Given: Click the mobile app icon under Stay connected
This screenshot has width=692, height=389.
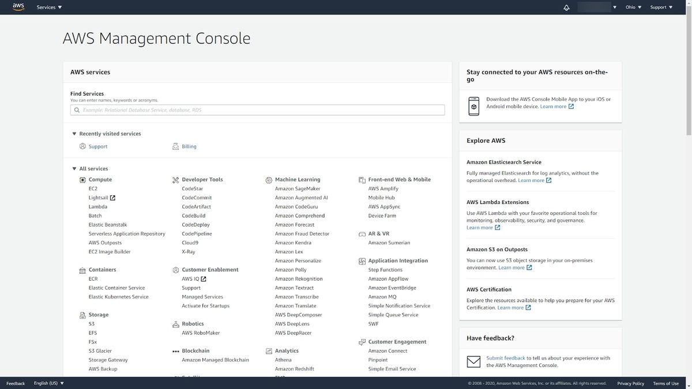Looking at the screenshot, I should tap(474, 105).
